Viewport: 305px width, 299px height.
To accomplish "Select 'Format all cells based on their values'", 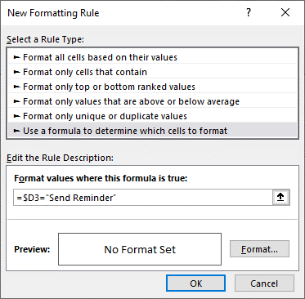I will (152, 57).
